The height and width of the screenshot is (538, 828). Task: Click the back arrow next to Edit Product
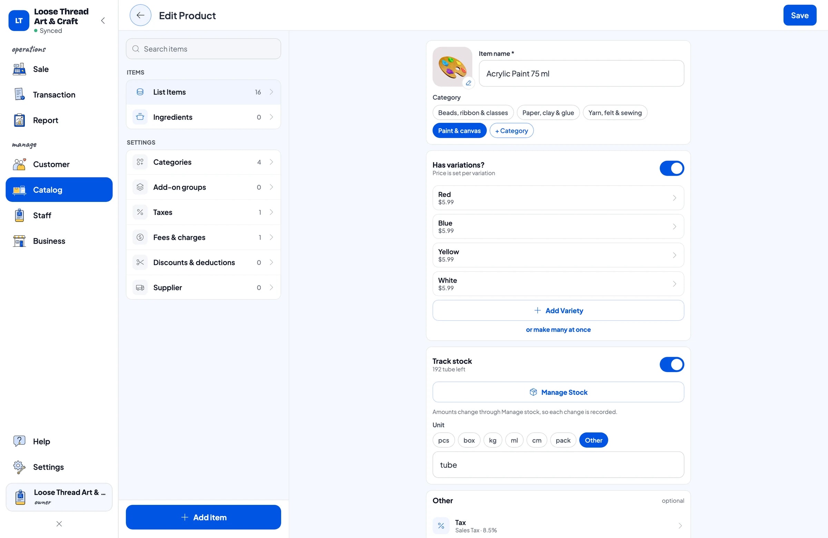[x=140, y=15]
